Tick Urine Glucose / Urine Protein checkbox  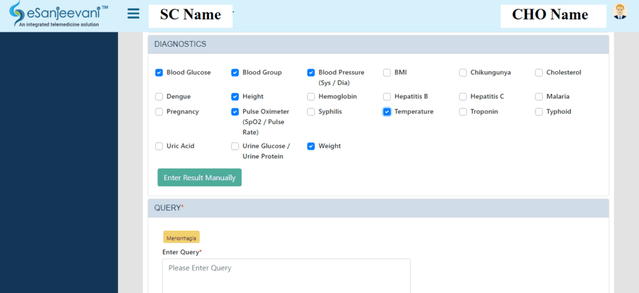[235, 146]
